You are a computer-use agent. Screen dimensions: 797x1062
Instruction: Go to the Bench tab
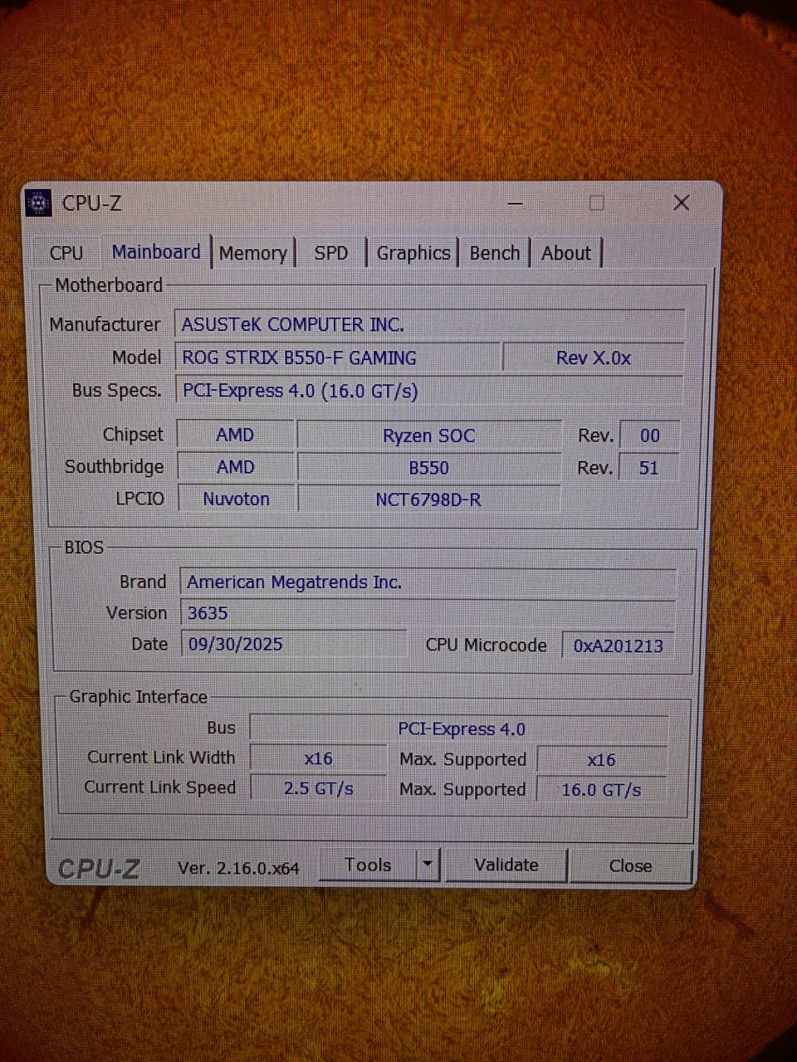[495, 253]
